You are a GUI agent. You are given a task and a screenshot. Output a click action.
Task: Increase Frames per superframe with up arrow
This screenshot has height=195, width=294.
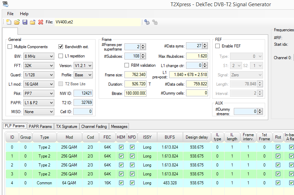pos(143,45)
